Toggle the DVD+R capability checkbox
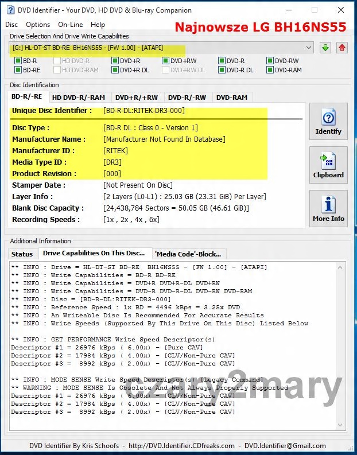This screenshot has width=357, height=455. point(115,61)
